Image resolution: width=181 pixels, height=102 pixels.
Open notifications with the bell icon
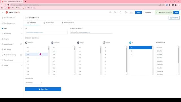120,12
